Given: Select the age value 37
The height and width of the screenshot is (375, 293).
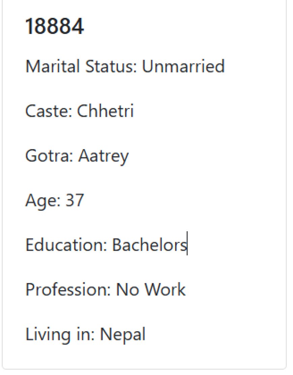Looking at the screenshot, I should 75,200.
